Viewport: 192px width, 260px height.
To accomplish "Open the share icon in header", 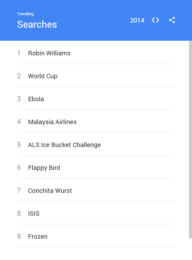I will [172, 20].
